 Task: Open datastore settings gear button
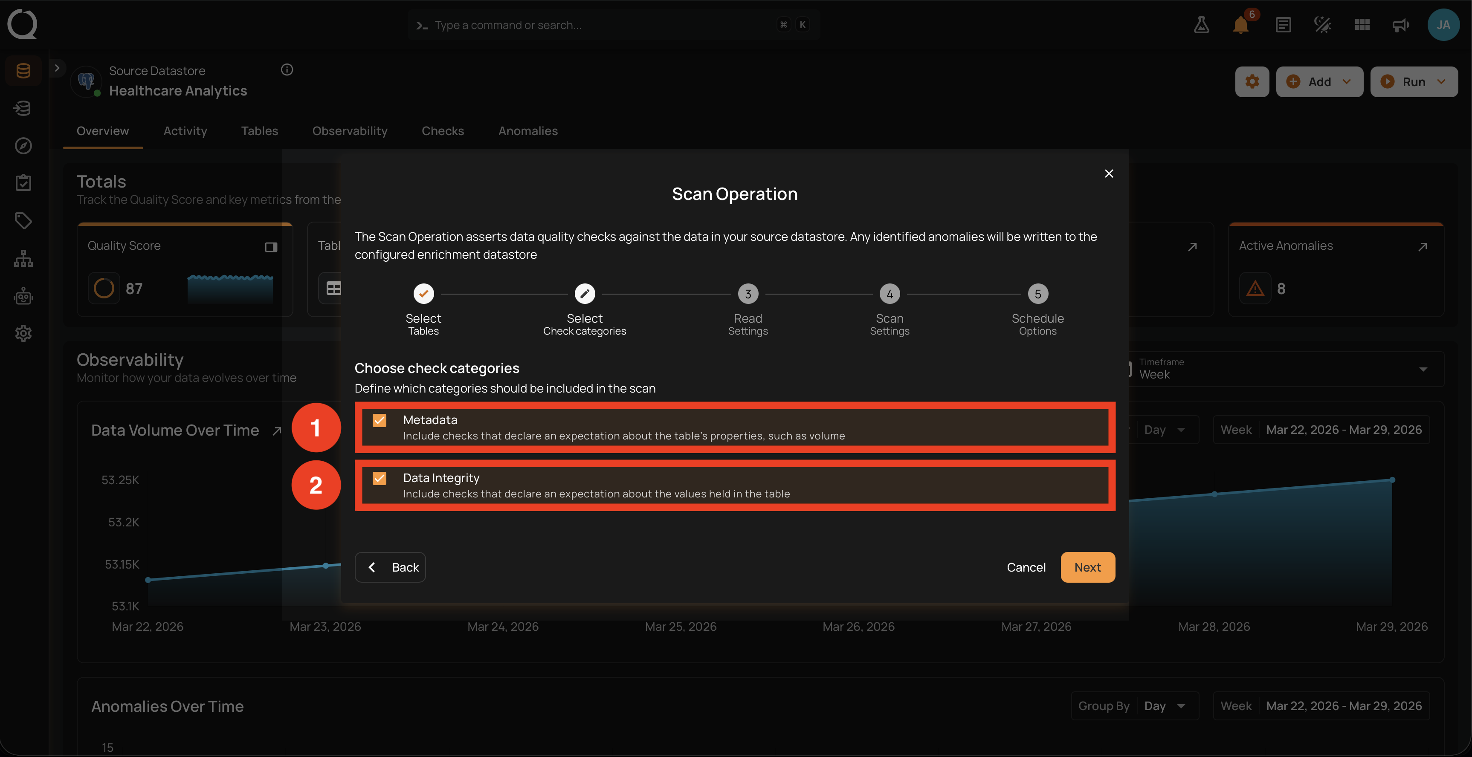tap(1252, 82)
